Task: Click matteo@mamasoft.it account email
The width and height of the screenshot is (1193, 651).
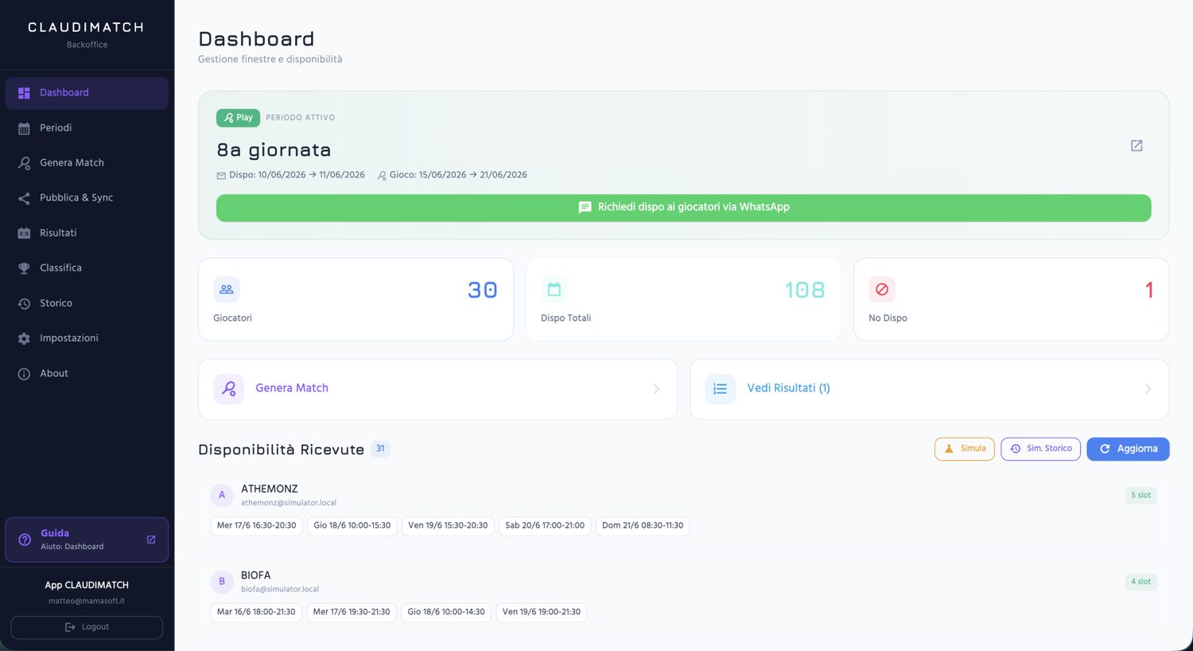Action: click(87, 602)
